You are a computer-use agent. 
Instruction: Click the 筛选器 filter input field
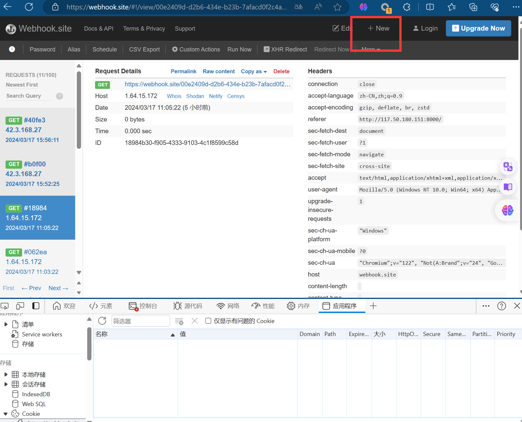click(x=141, y=321)
